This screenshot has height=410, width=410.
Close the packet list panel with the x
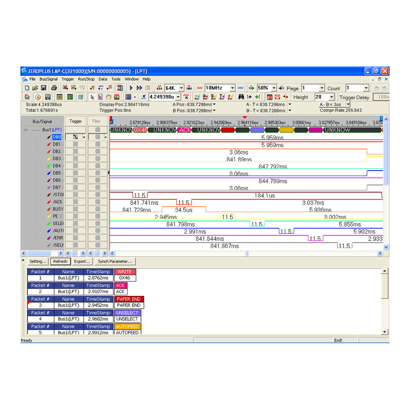tap(23, 260)
